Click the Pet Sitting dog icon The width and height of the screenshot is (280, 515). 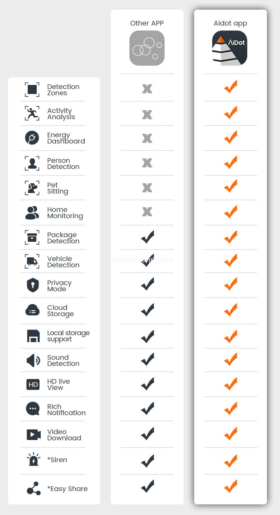coord(32,188)
